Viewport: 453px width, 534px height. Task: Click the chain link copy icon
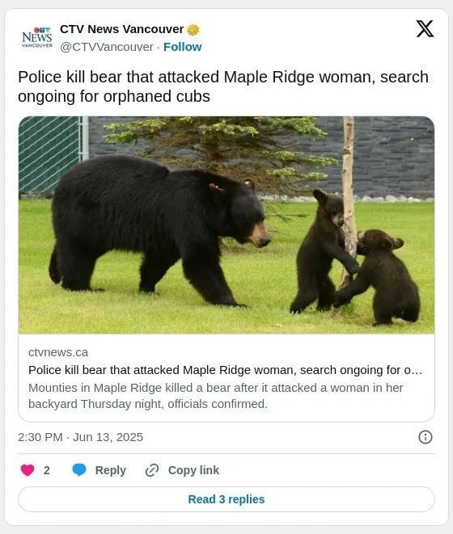pos(152,470)
